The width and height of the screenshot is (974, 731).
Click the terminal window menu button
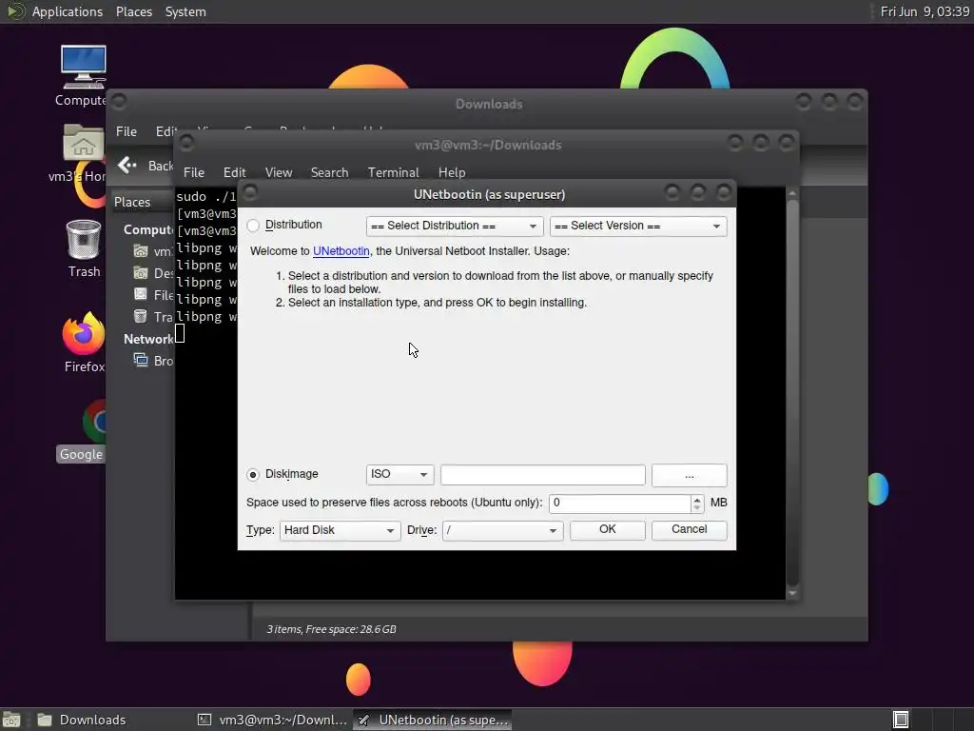pyautogui.click(x=186, y=144)
